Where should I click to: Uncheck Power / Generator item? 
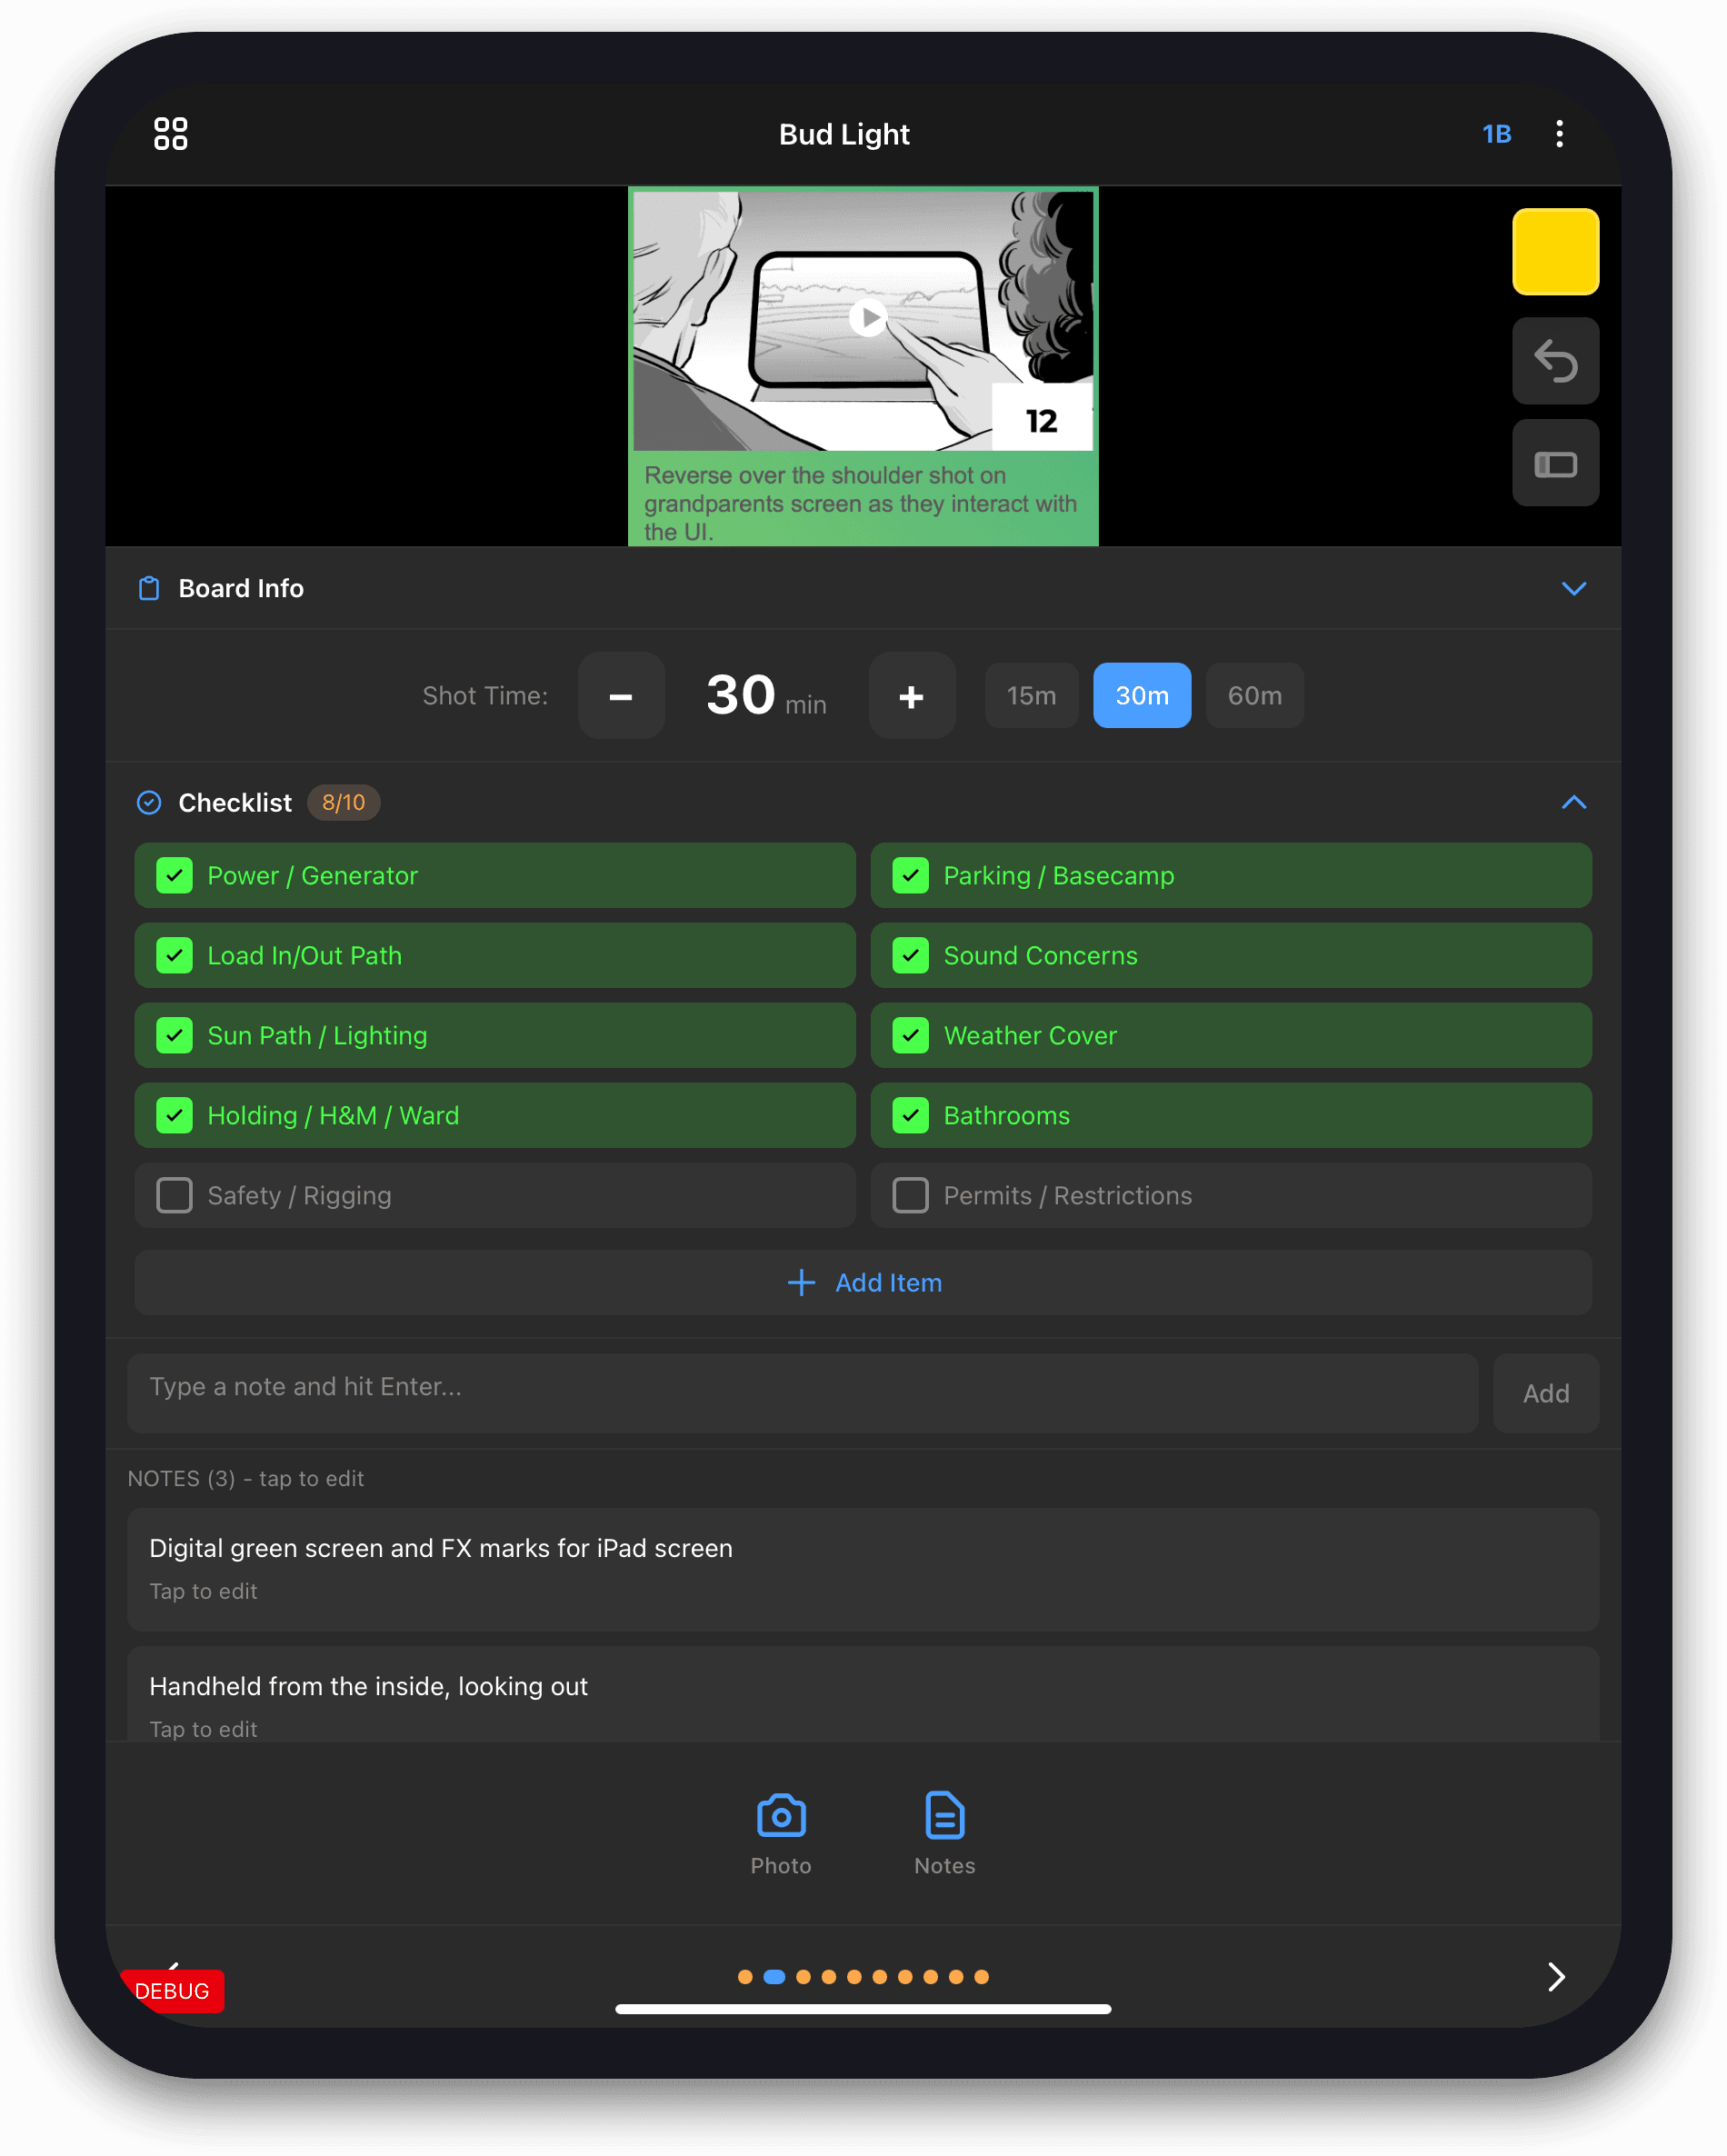click(x=495, y=876)
